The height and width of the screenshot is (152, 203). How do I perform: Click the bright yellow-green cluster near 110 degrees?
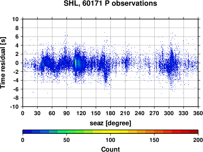[76, 63]
